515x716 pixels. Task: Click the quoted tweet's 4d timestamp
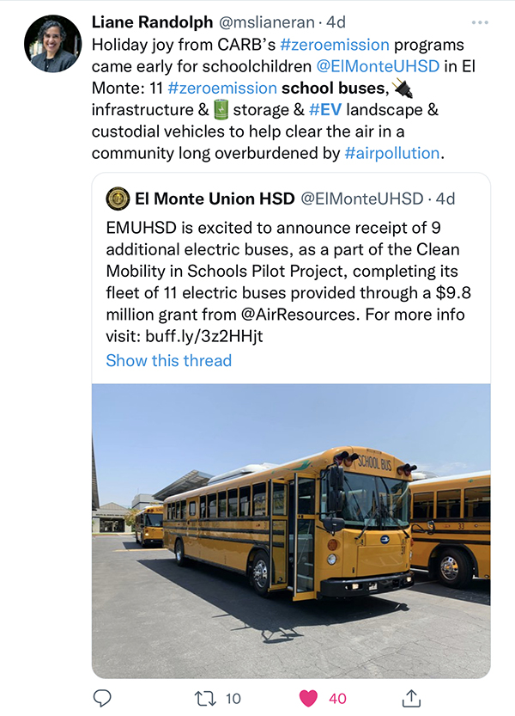tap(446, 199)
